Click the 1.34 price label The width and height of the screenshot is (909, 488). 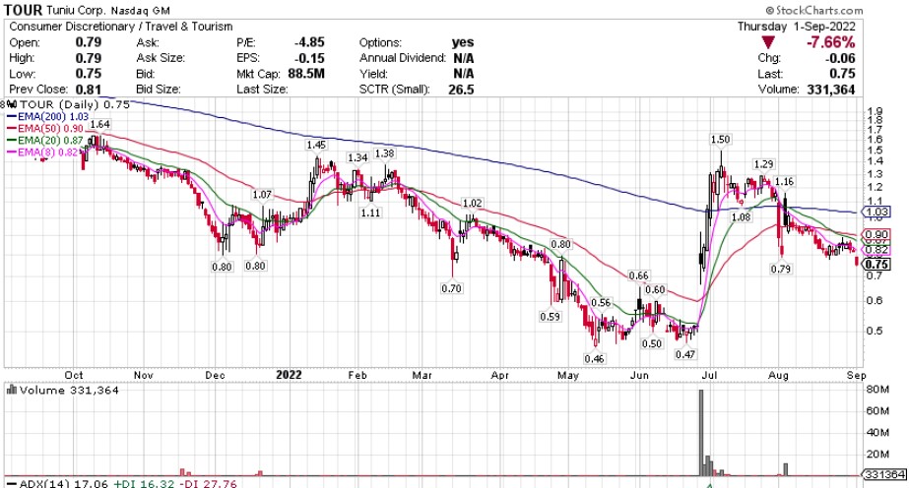coord(357,157)
